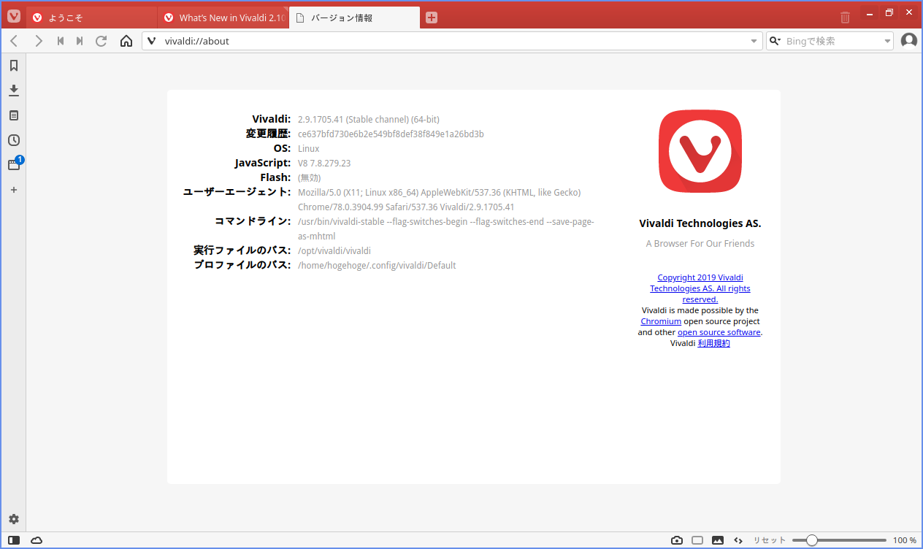The width and height of the screenshot is (923, 549).
Task: Open the Vivaldi main menu
Action: tap(14, 17)
